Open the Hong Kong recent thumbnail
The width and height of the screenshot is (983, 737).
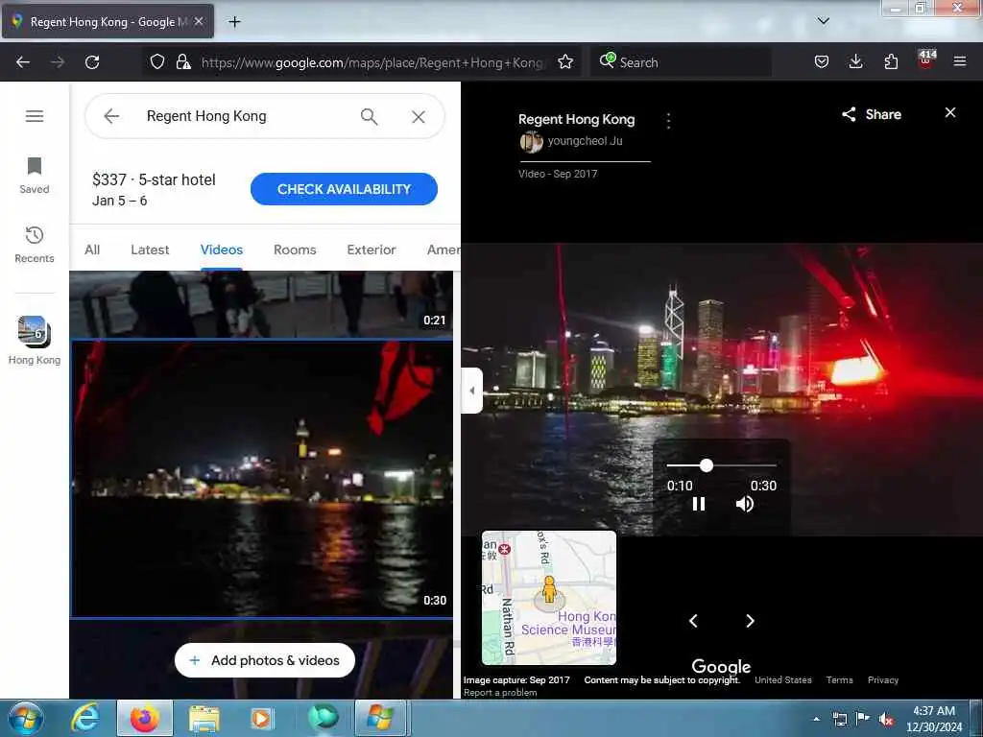[34, 341]
